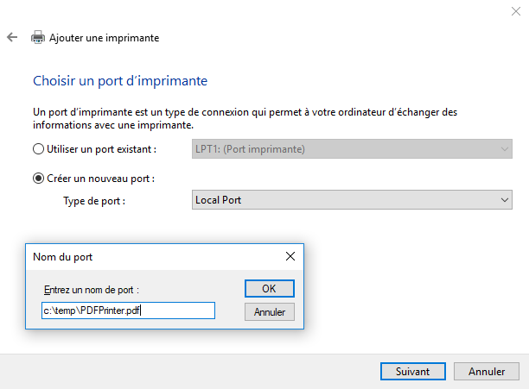Click the Suivant button
The width and height of the screenshot is (529, 389).
click(x=412, y=372)
